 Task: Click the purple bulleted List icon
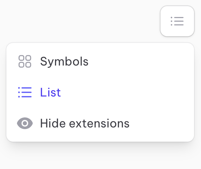(x=25, y=92)
